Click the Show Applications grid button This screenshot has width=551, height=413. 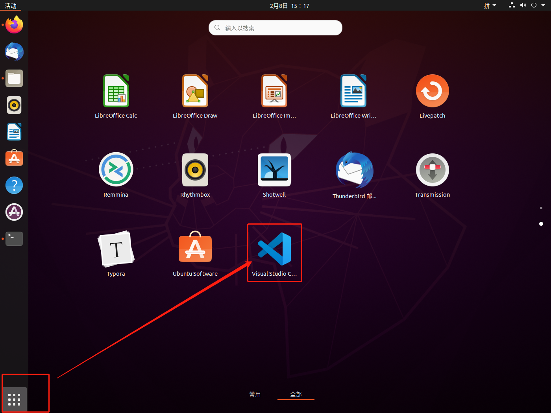tap(14, 399)
